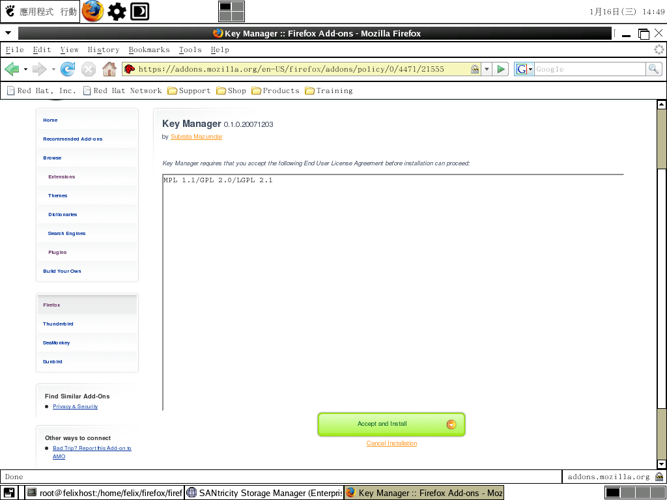Open the search engine selector dropdown

click(524, 69)
